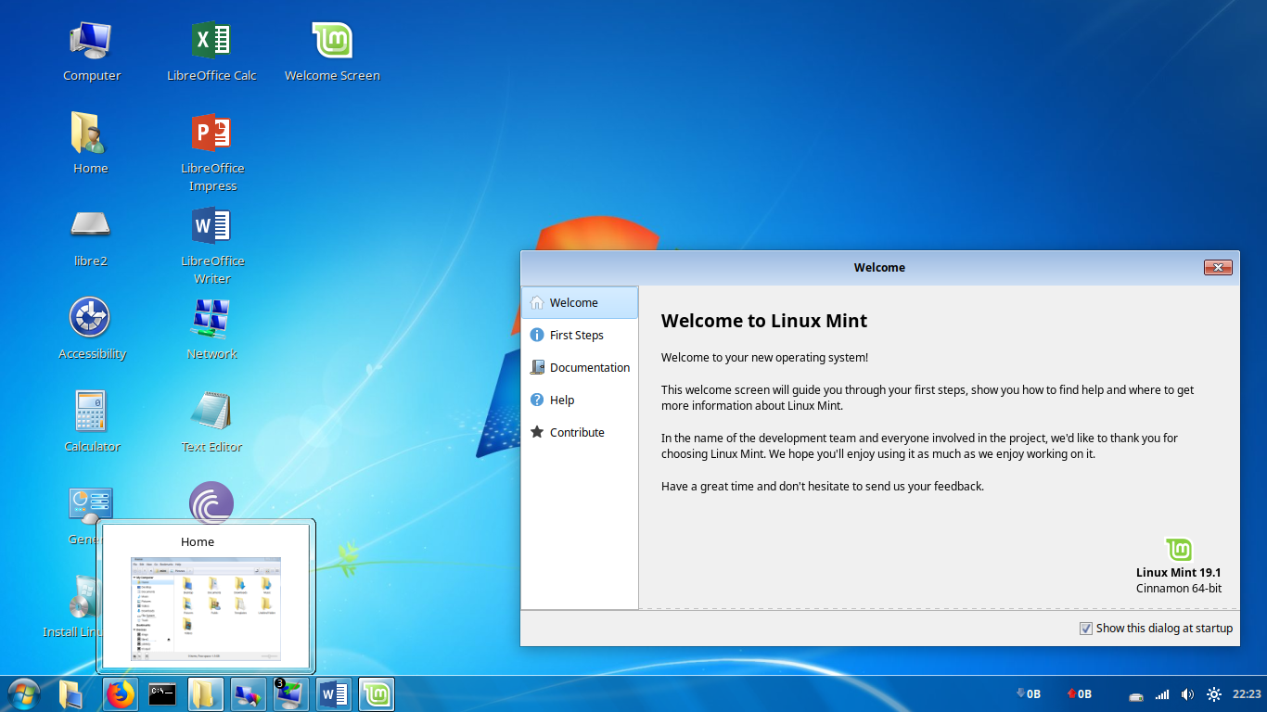
Task: Launch Firefox from the taskbar
Action: [120, 693]
